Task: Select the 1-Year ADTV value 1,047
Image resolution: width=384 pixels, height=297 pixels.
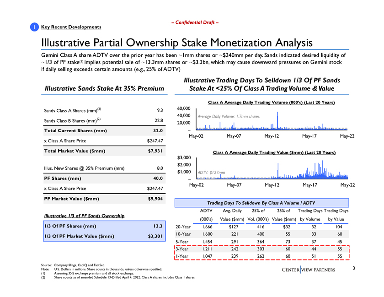Action: [x=207, y=256]
